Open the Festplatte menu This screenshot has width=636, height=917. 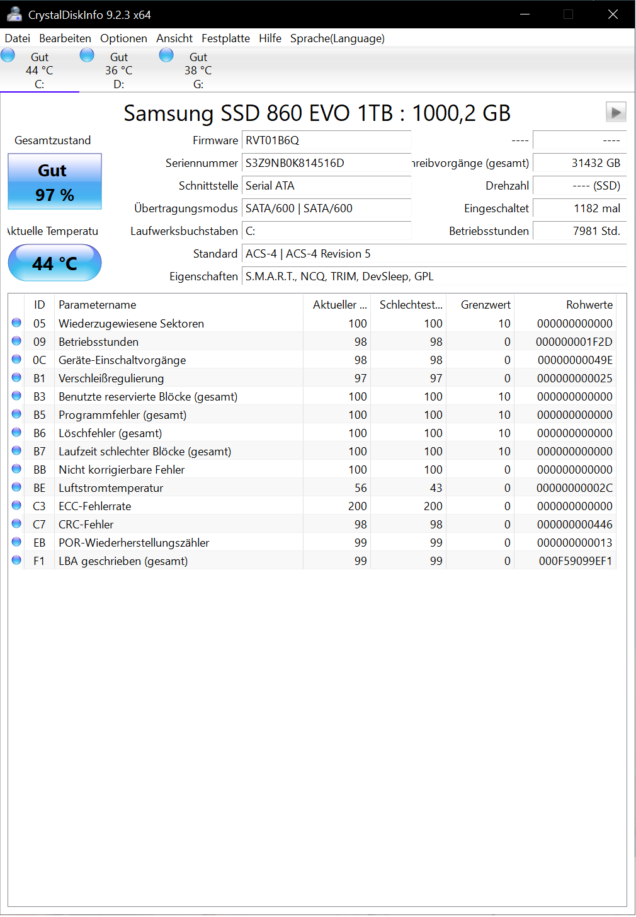pyautogui.click(x=225, y=38)
